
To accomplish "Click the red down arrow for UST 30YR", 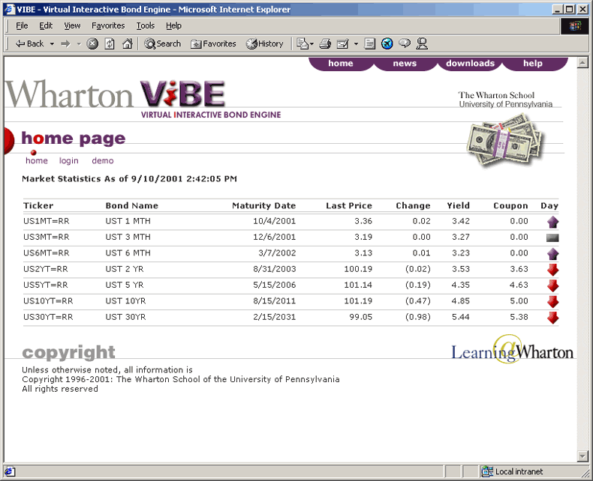I will [x=552, y=318].
